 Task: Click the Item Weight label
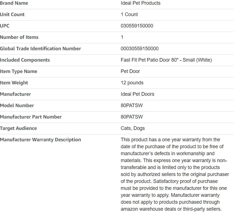[x=14, y=83]
